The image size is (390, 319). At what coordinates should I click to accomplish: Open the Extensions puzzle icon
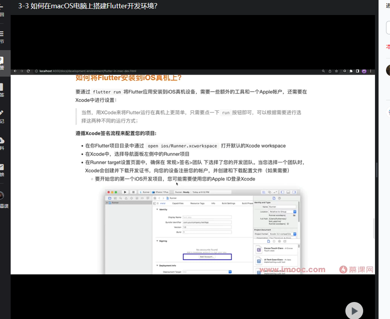(x=351, y=71)
